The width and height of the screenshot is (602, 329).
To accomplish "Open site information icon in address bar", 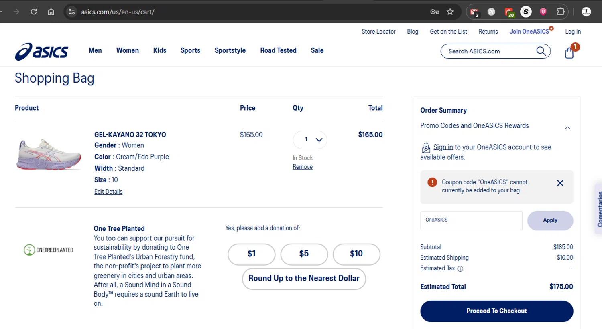I will coord(72,12).
